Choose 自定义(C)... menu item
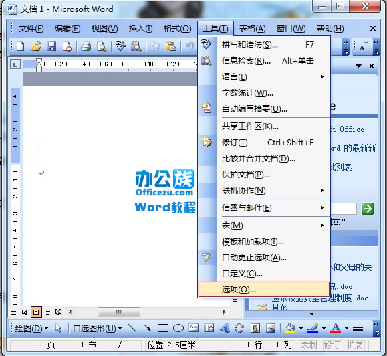Screen dimensions: 387x356 264,274
